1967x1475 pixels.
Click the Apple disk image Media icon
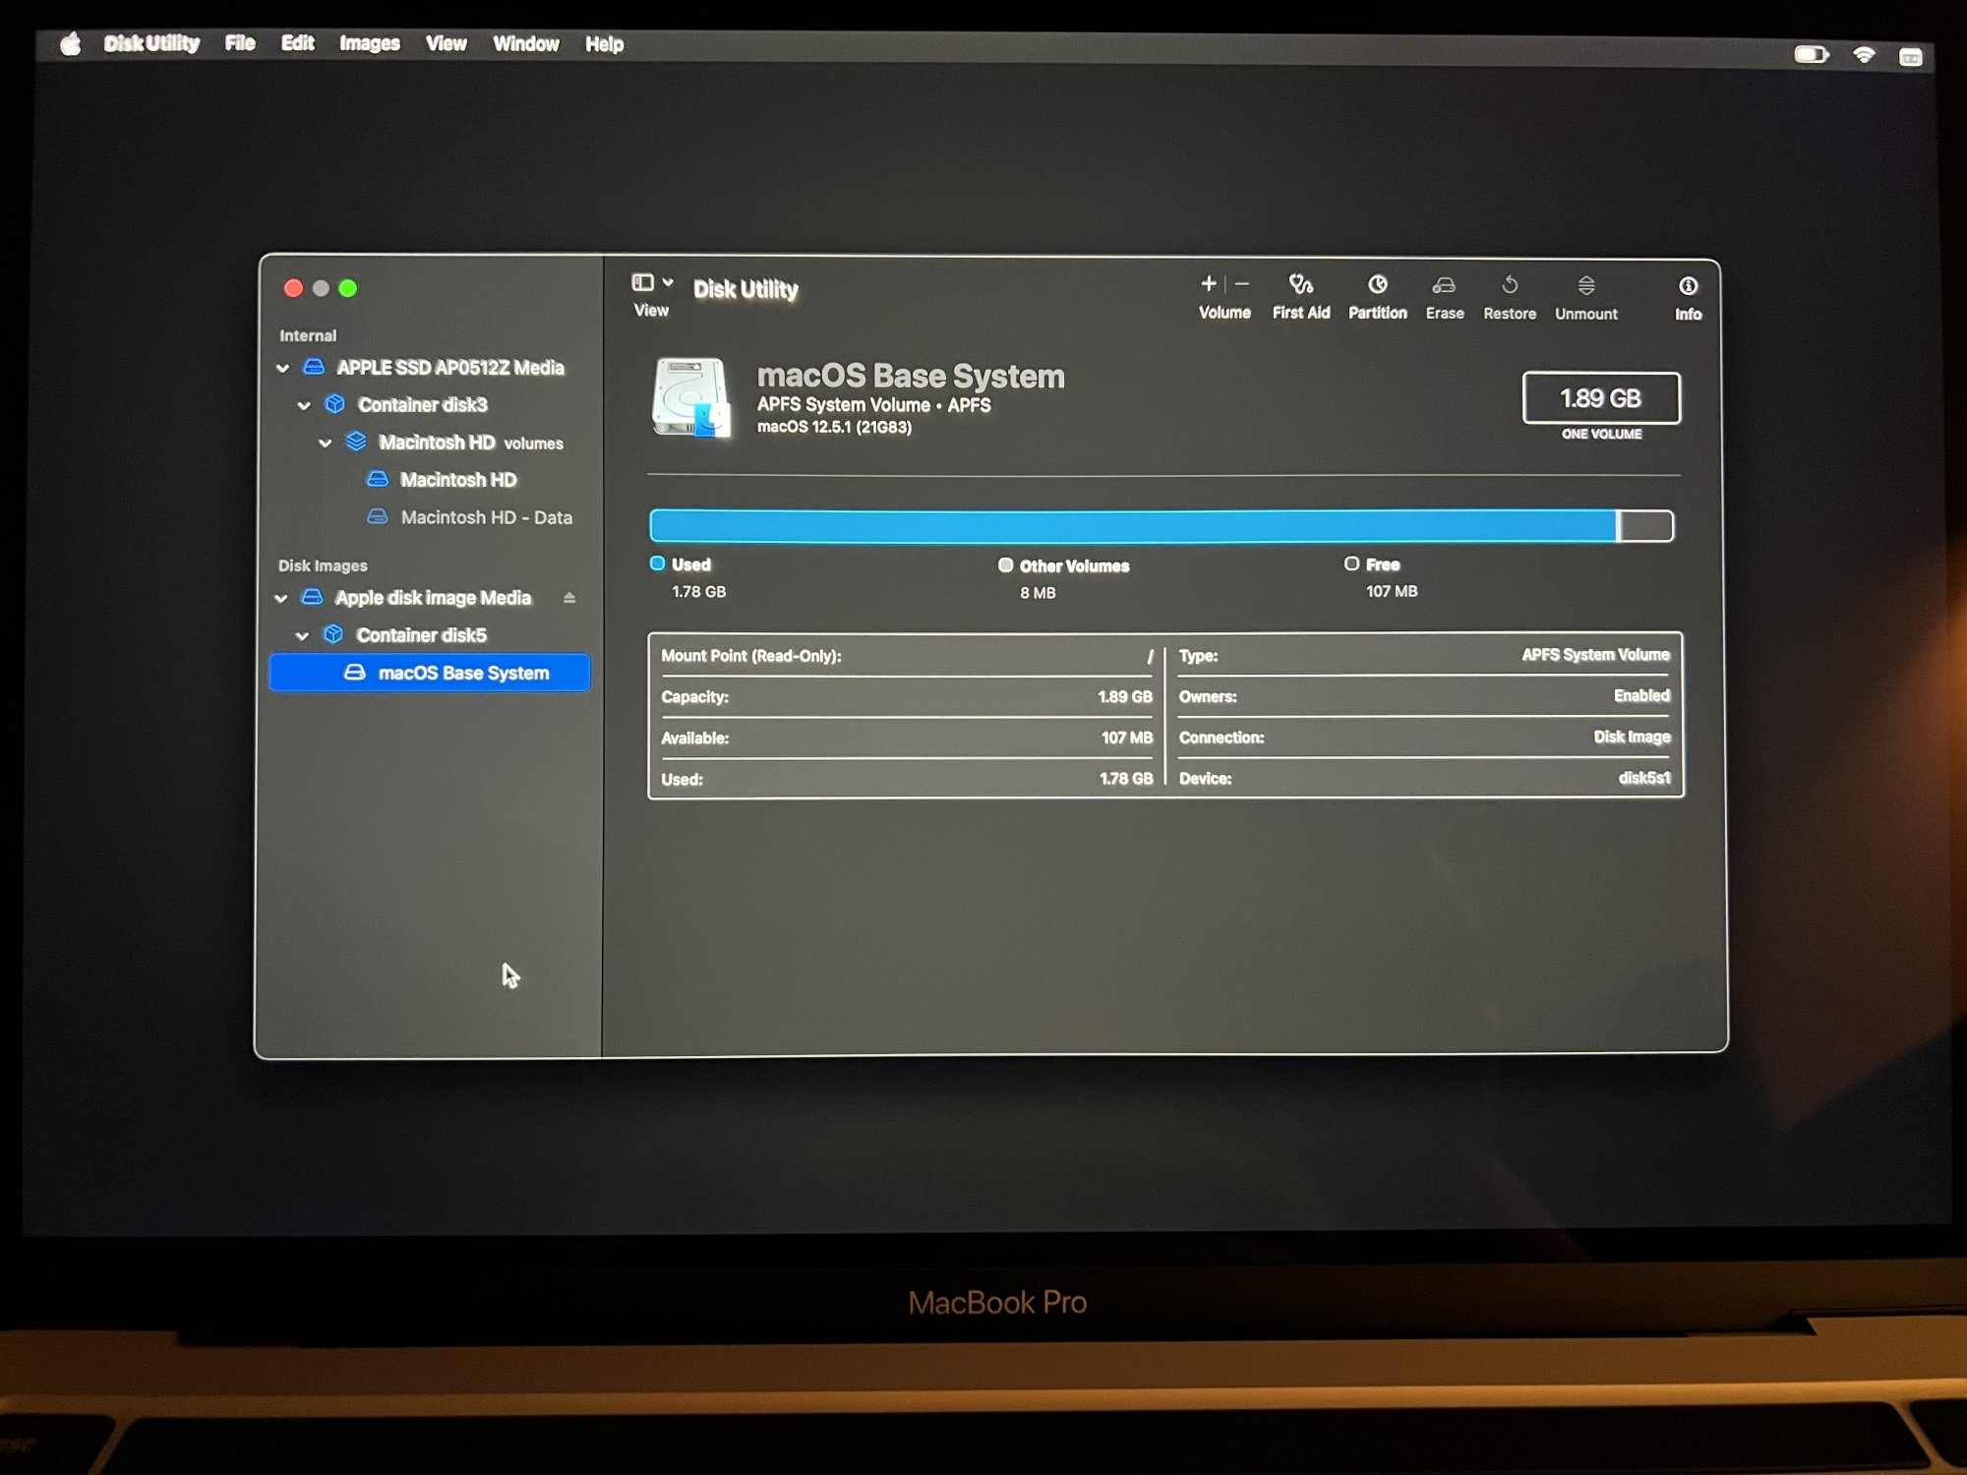pos(312,597)
